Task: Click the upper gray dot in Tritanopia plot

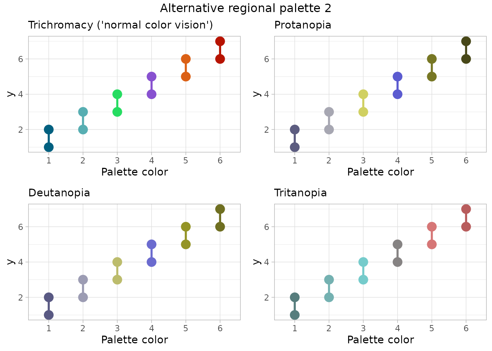Action: 398,244
